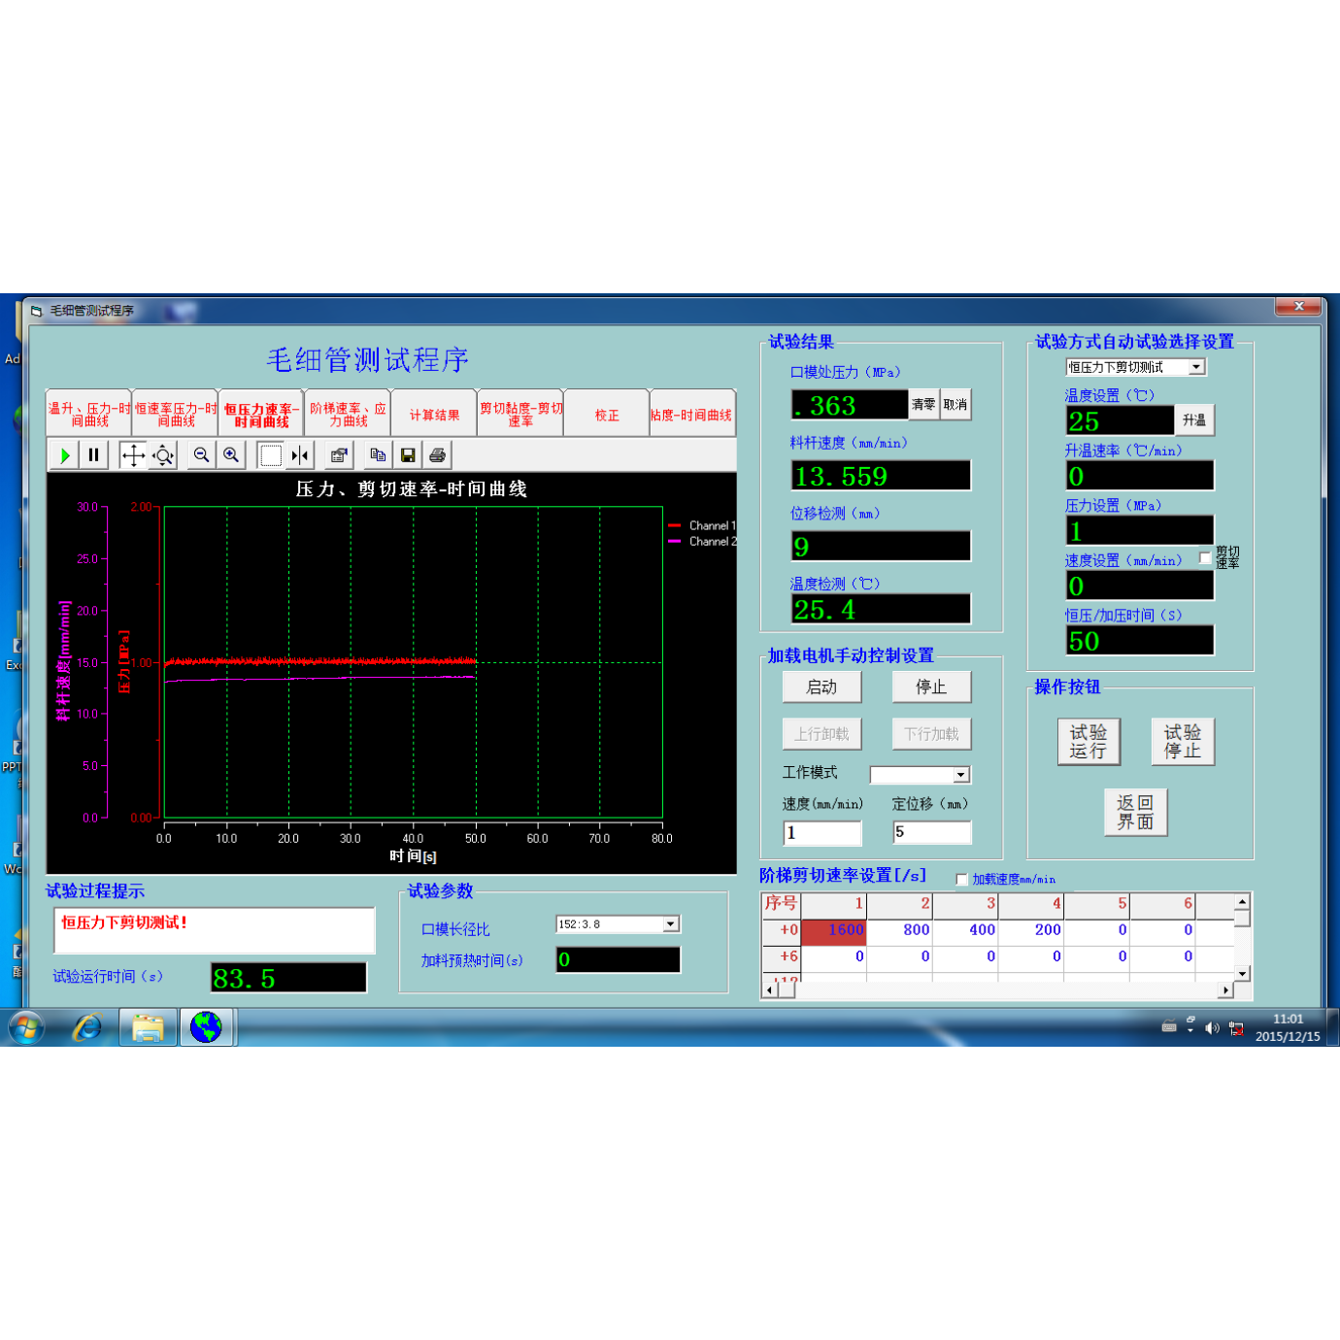Open Windows Start menu orb
Screen dimensions: 1340x1340
click(26, 1027)
